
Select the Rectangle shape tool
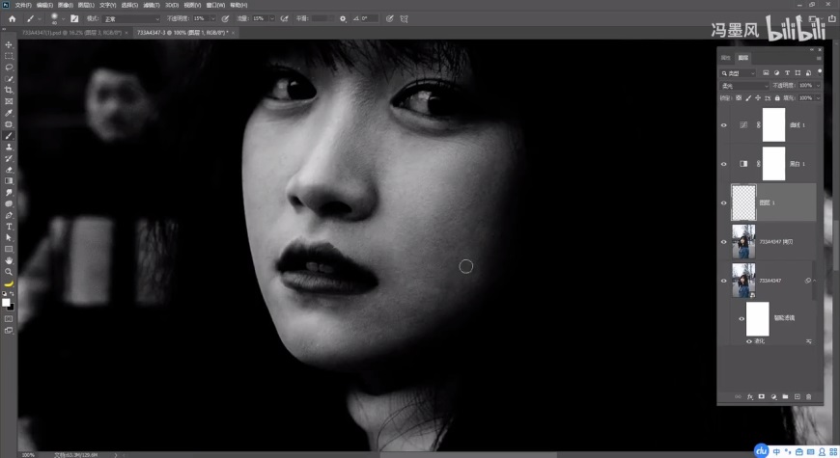pos(9,249)
